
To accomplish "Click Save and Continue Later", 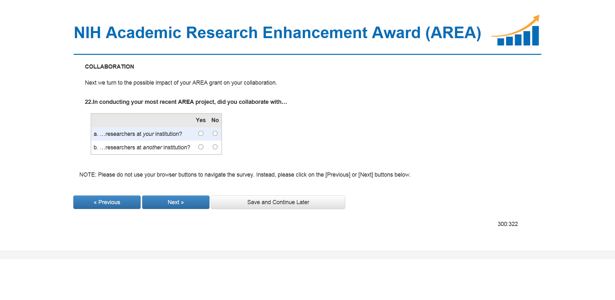I will [278, 202].
